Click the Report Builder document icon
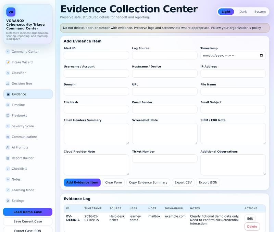Image resolution: width=274 pixels, height=232 pixels. point(8,158)
